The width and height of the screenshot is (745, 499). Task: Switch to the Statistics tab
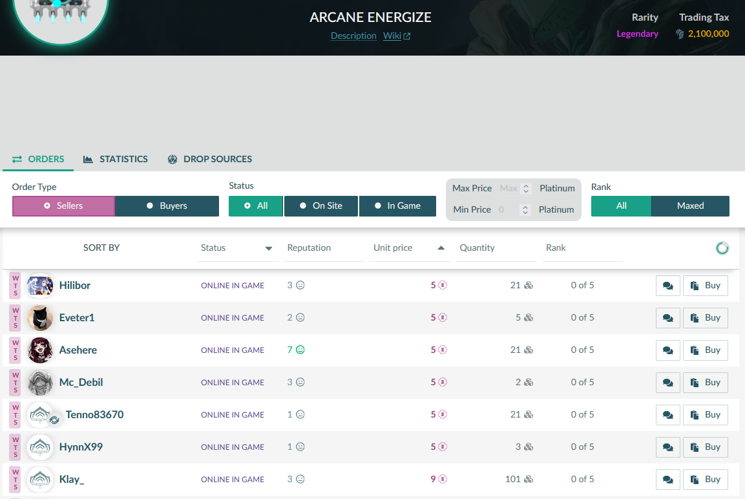coord(116,159)
